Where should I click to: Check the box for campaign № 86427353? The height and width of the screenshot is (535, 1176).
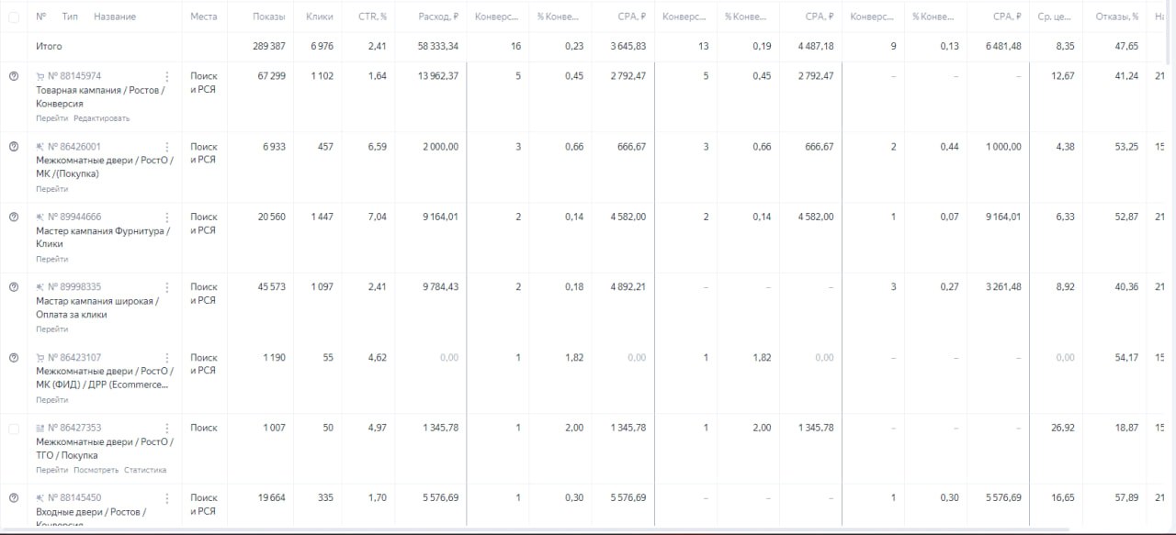pos(14,429)
